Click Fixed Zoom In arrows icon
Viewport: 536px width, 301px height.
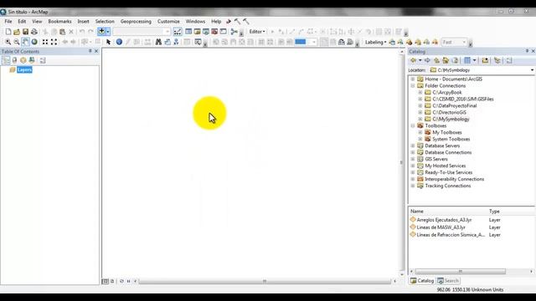(45, 42)
